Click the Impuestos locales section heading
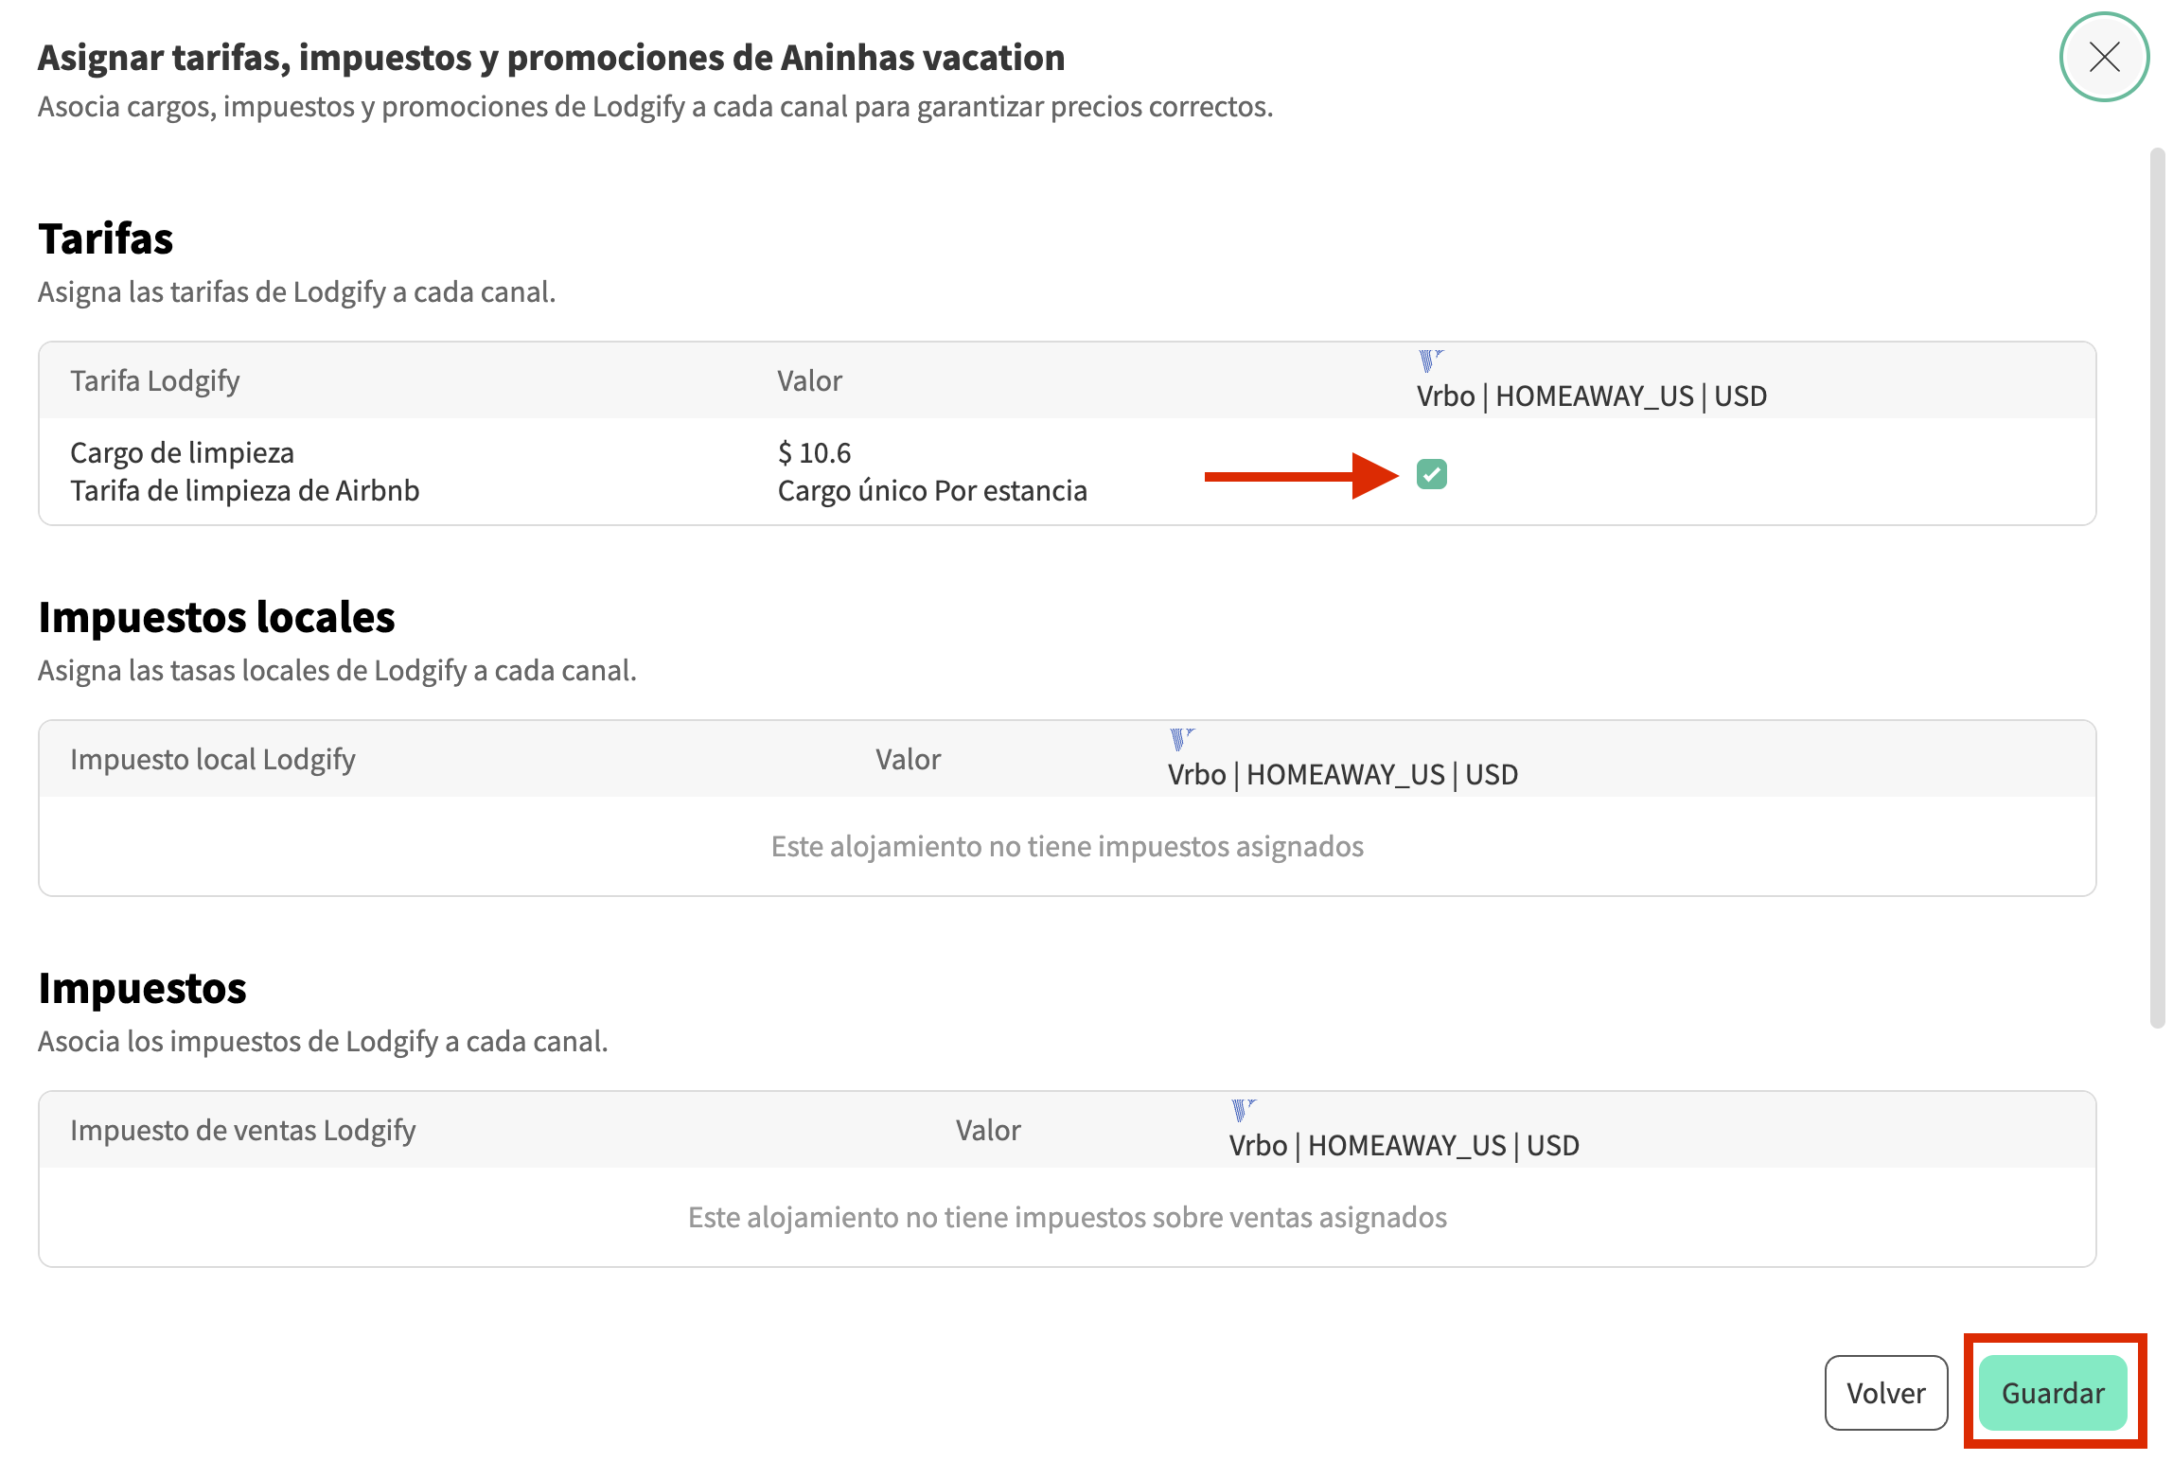This screenshot has width=2173, height=1461. (x=217, y=617)
